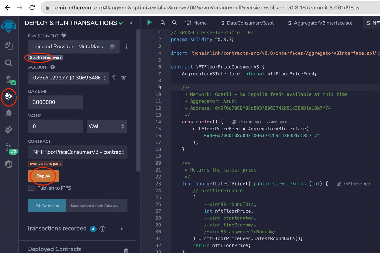Go forward in the browser

[20, 8]
